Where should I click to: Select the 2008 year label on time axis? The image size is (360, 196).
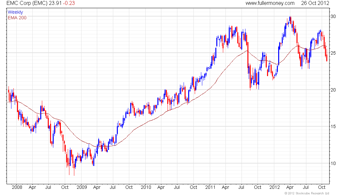coord(17,187)
